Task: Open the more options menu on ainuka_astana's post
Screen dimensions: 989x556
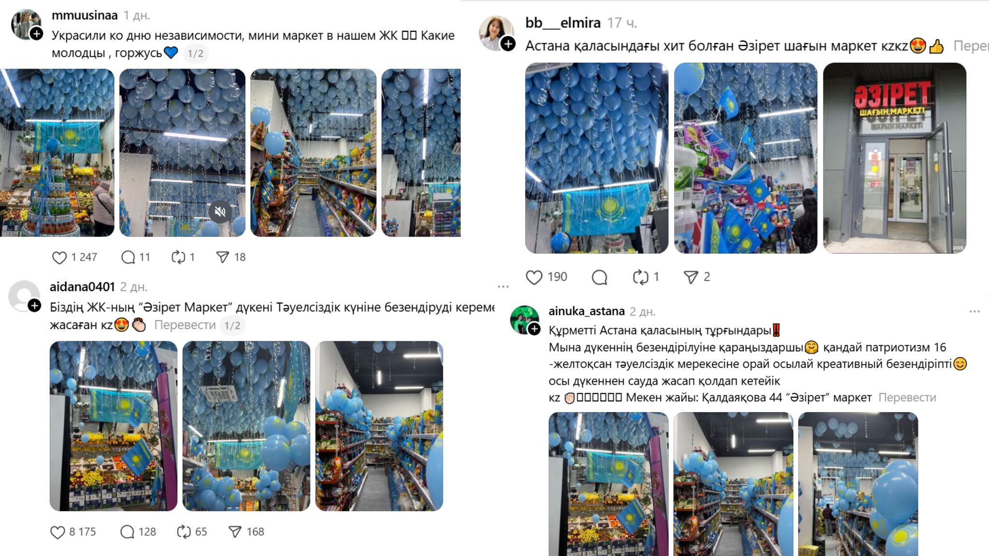Action: coord(975,311)
